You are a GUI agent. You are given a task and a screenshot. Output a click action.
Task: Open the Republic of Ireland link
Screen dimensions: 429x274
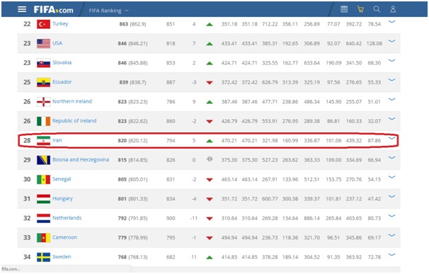[74, 121]
